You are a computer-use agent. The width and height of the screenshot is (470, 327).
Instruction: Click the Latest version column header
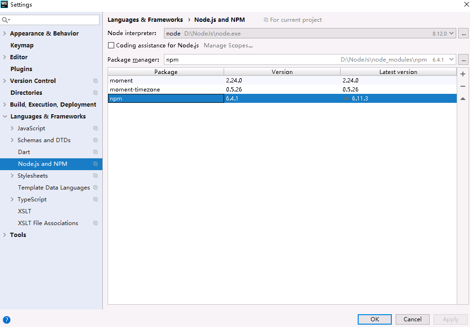(x=398, y=72)
